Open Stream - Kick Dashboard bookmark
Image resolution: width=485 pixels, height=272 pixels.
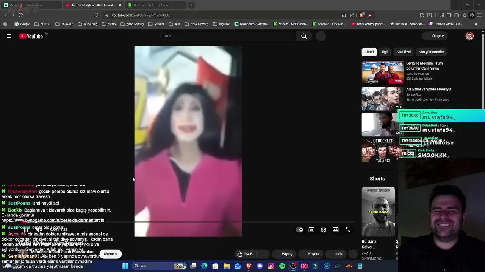pos(290,24)
